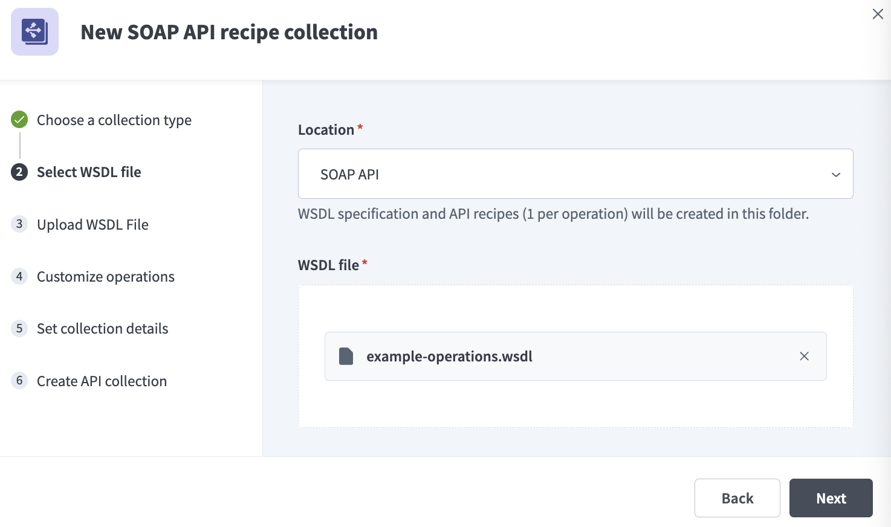Click step number 6 circle icon
Screen dimensions: 891x527
click(19, 380)
